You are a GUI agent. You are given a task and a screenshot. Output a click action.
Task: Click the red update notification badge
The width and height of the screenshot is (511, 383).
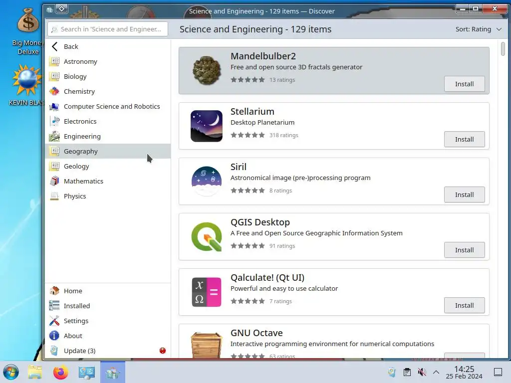click(x=163, y=351)
